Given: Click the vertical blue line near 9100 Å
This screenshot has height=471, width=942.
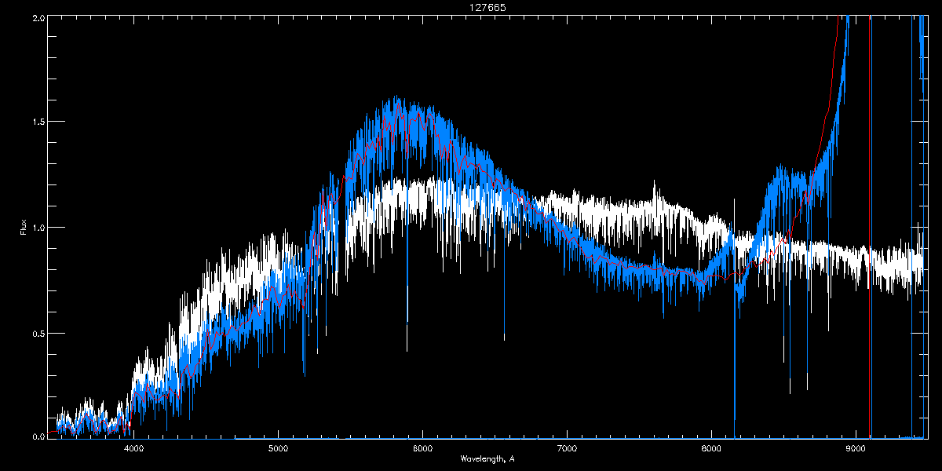Looking at the screenshot, I should pyautogui.click(x=871, y=235).
